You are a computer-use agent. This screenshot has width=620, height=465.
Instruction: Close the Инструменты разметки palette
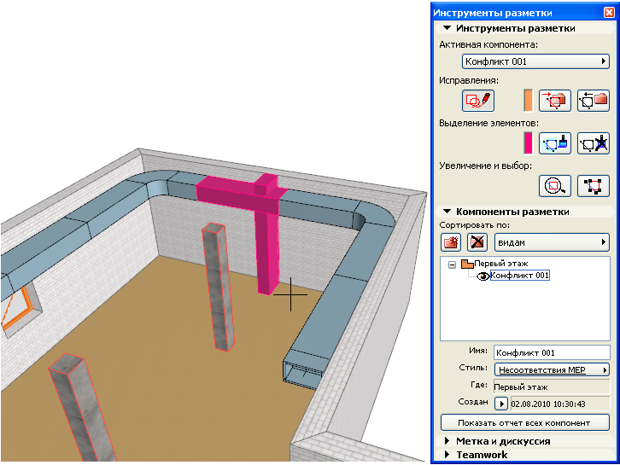click(609, 13)
